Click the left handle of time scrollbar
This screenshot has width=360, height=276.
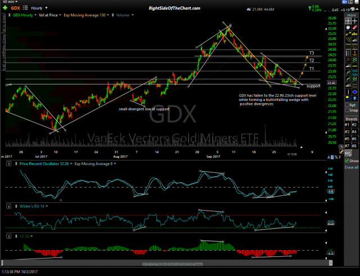click(x=2, y=262)
